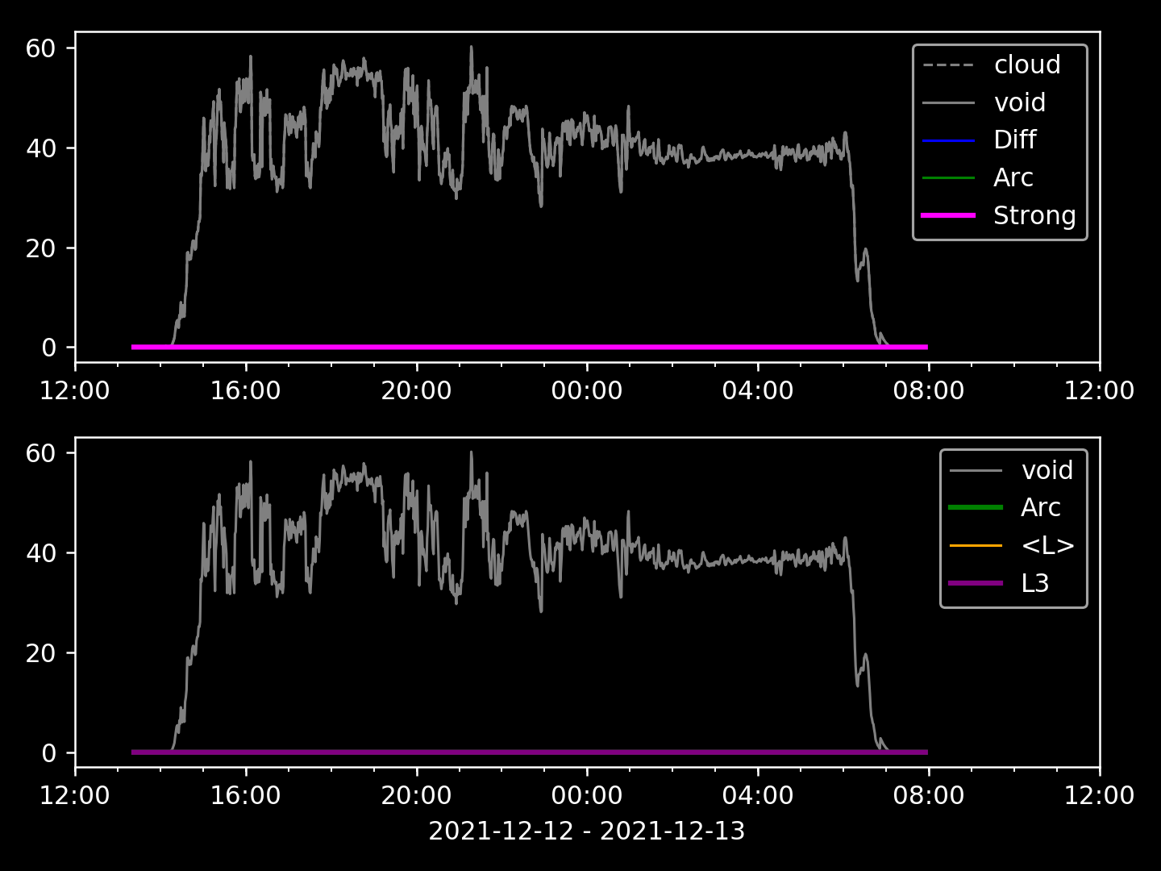Click the 'void' label in the bottom plot legend
This screenshot has width=1161, height=871.
1047,470
